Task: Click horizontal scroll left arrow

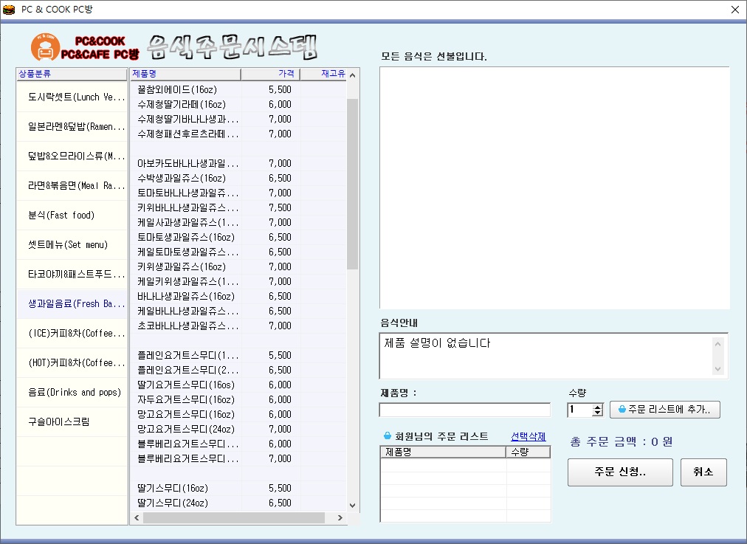Action: point(137,518)
